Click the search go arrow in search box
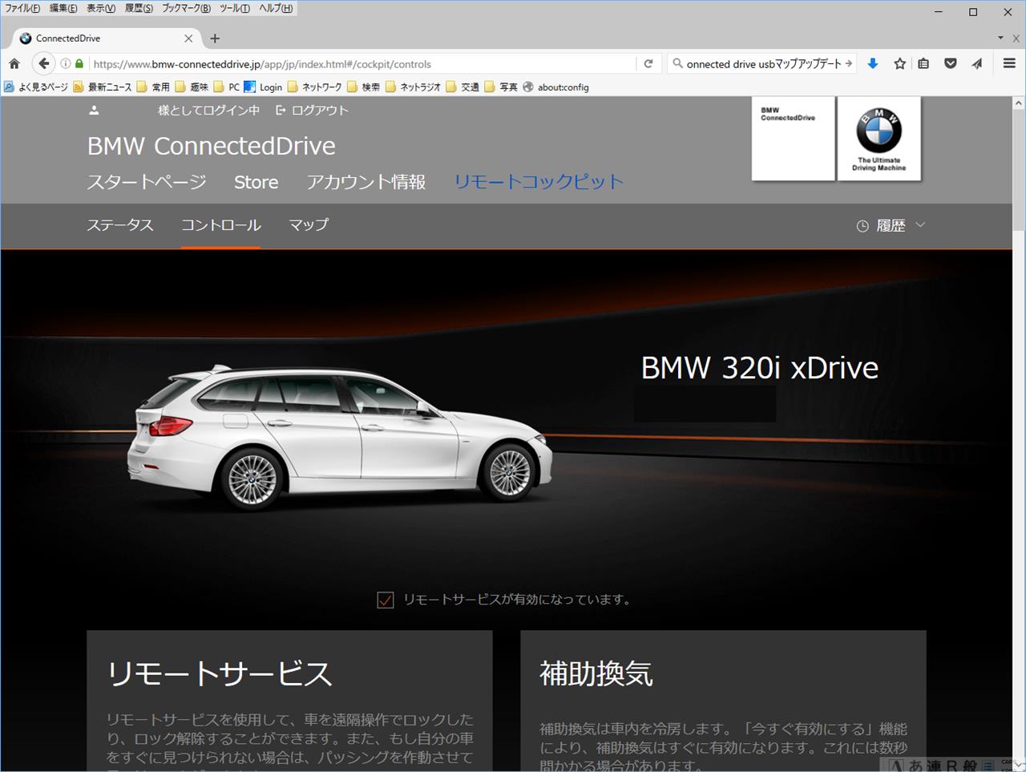 pyautogui.click(x=849, y=63)
